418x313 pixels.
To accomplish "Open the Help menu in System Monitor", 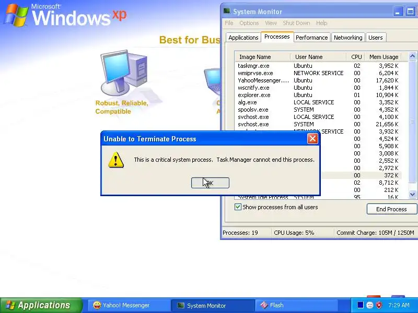I will point(321,23).
